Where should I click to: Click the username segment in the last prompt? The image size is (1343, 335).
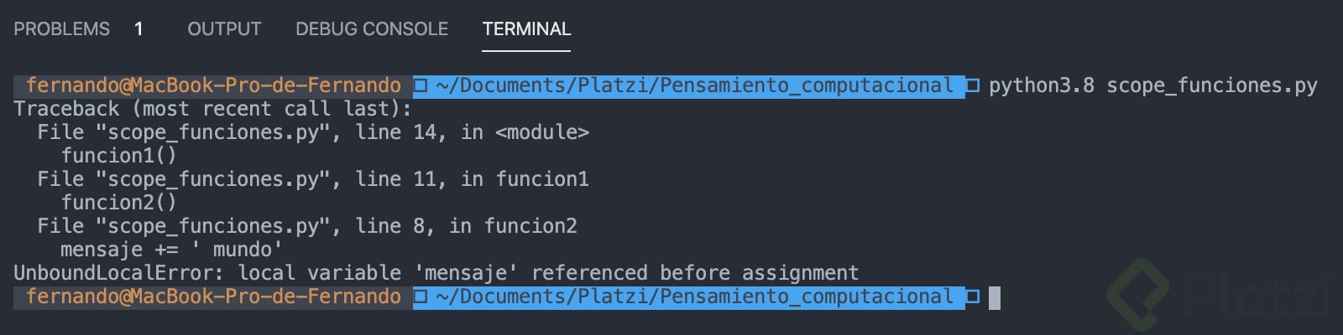point(213,296)
